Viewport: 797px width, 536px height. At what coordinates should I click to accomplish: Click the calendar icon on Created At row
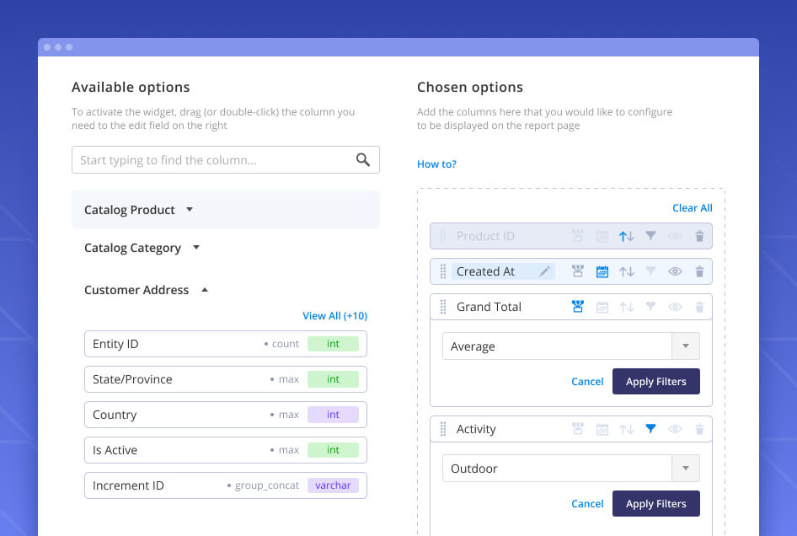coord(602,271)
